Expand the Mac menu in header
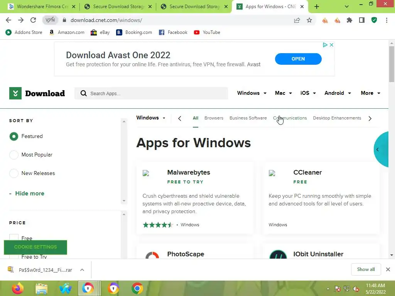 284,93
